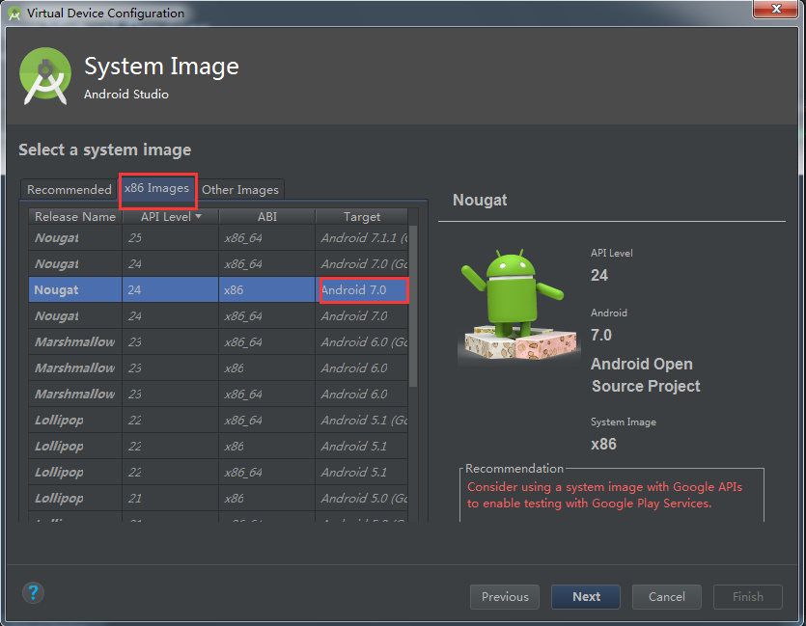Select the Lollipop API 21 x86 row

(x=218, y=498)
